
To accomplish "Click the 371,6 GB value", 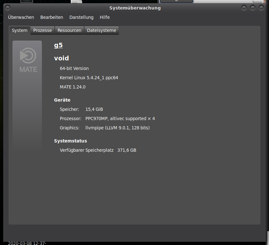I will click(127, 150).
